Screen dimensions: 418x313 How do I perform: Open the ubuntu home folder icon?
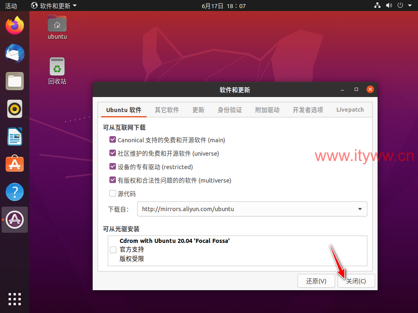tap(57, 27)
